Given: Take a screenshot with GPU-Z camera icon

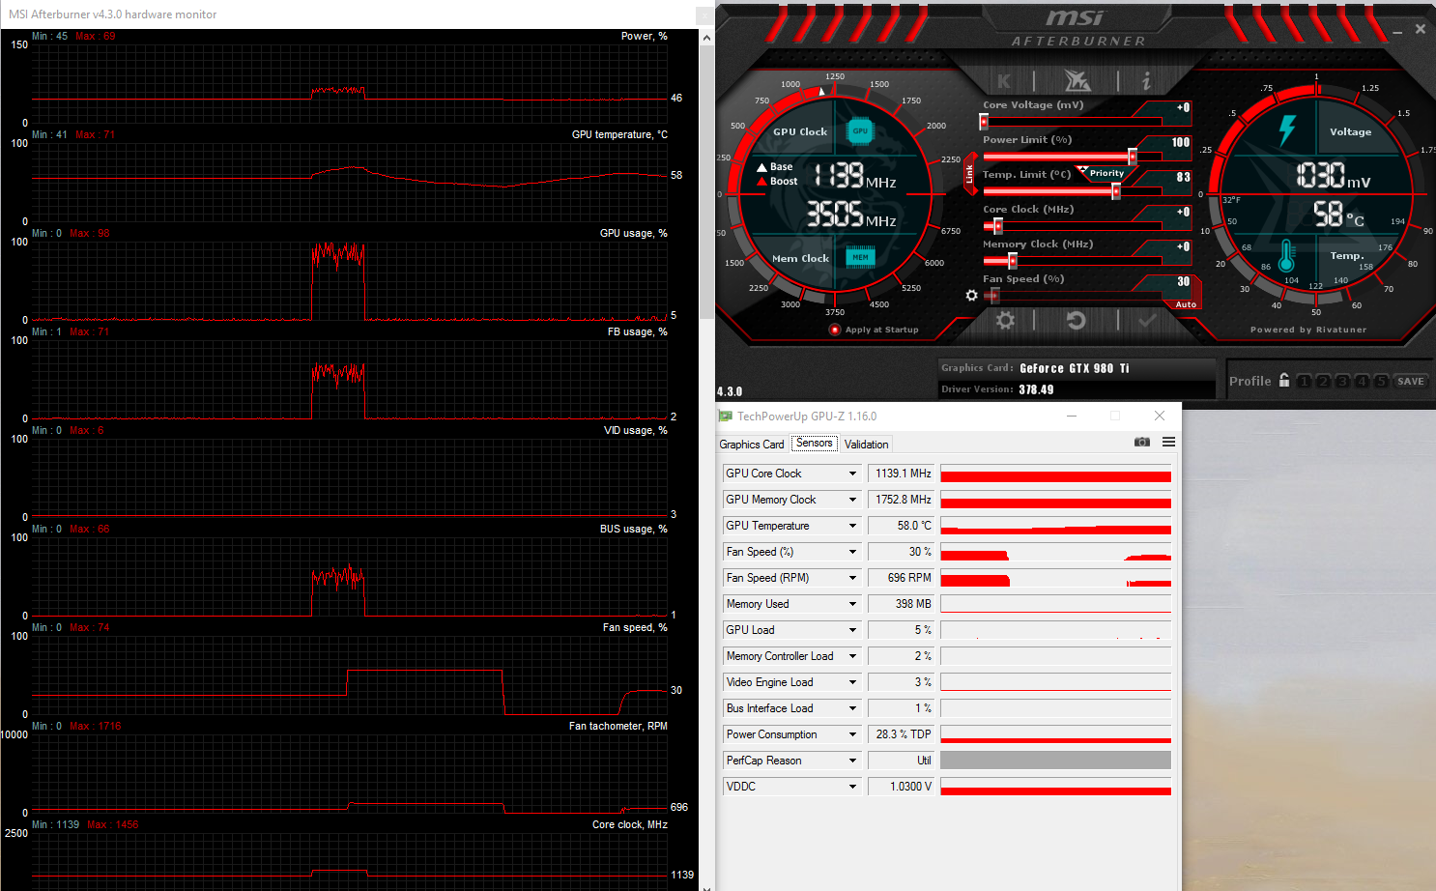Looking at the screenshot, I should click(x=1142, y=442).
